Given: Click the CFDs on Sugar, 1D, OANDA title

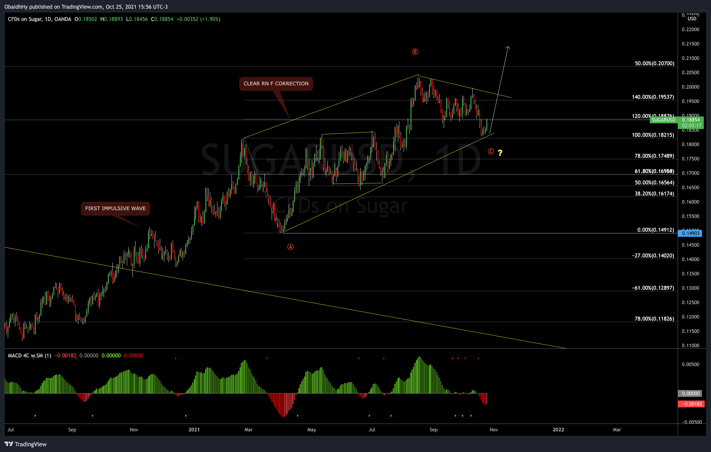Looking at the screenshot, I should click(x=40, y=19).
